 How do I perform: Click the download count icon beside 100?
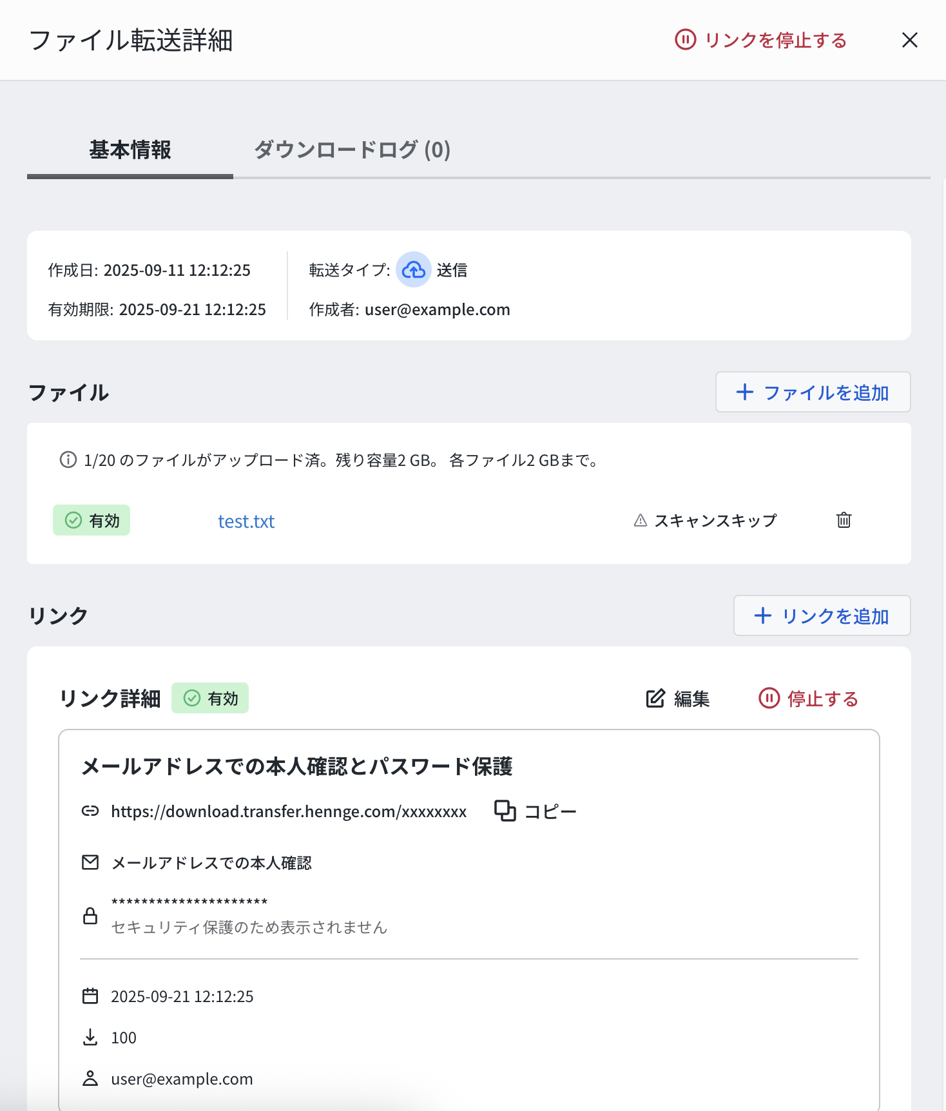coord(90,1038)
